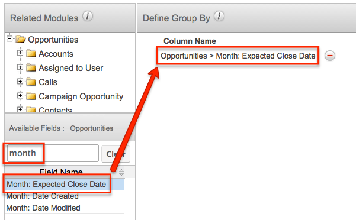Click the Clear search button

point(116,154)
